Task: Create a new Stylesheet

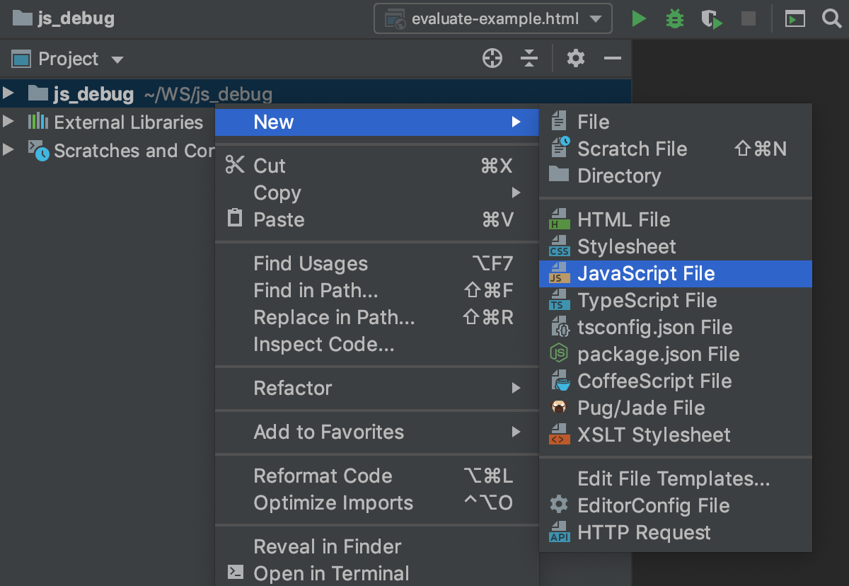Action: 676,247
